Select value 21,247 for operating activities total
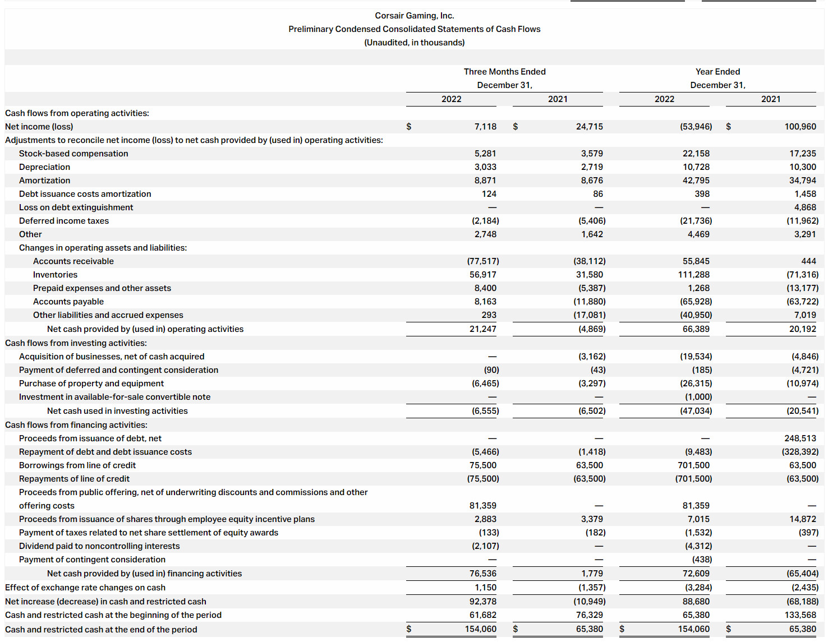Screen dimensions: 828x642 (x=483, y=329)
